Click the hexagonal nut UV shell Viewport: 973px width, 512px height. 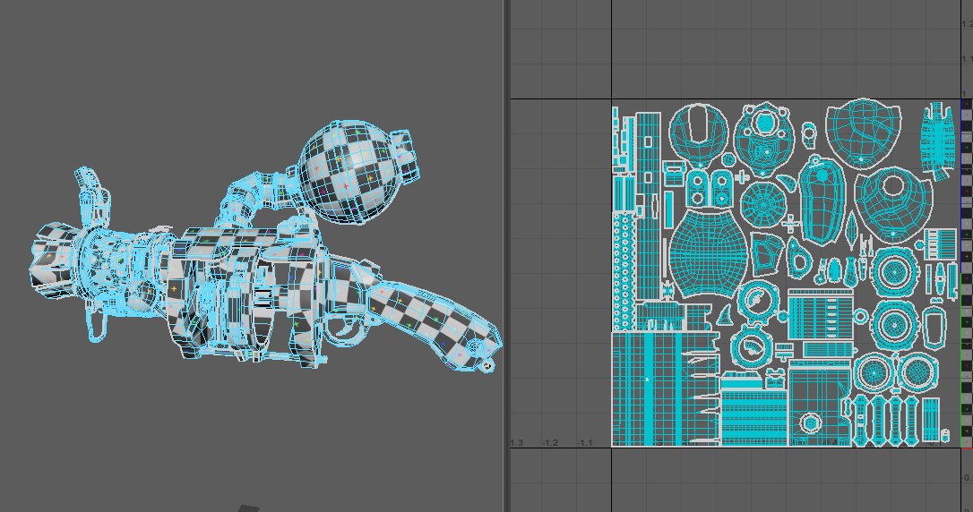point(810,424)
